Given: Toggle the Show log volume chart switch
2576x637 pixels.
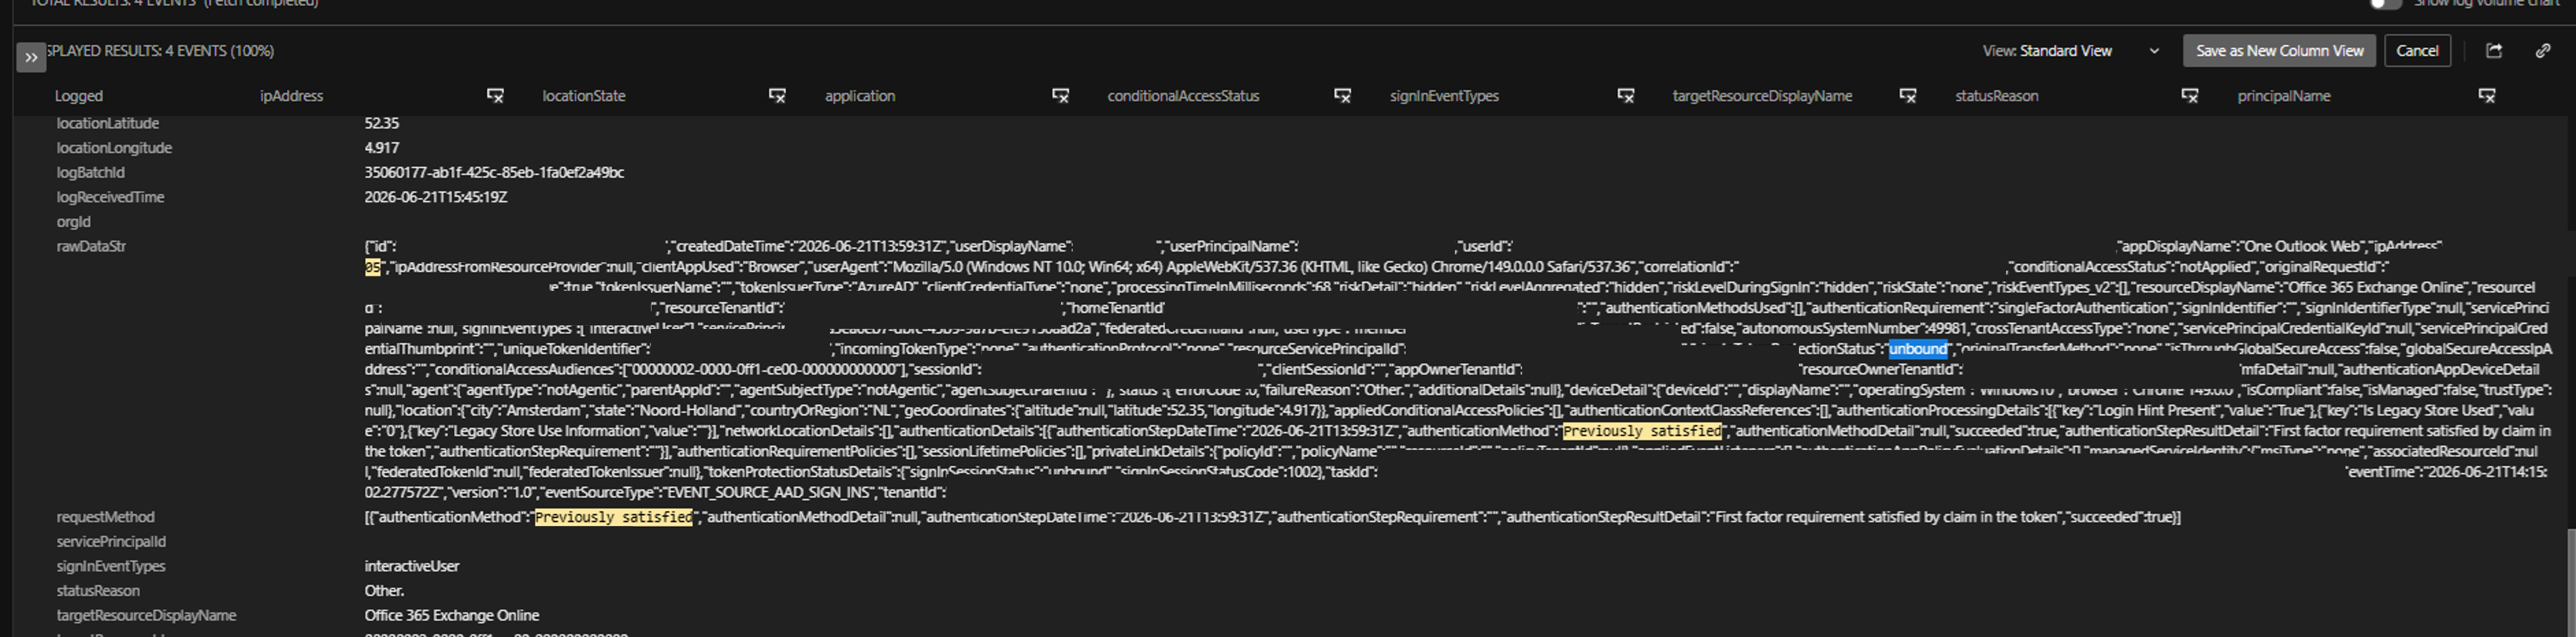Looking at the screenshot, I should (x=2385, y=4).
